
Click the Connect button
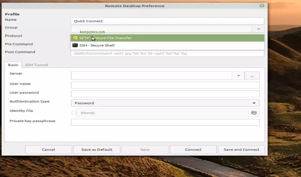coord(193,150)
